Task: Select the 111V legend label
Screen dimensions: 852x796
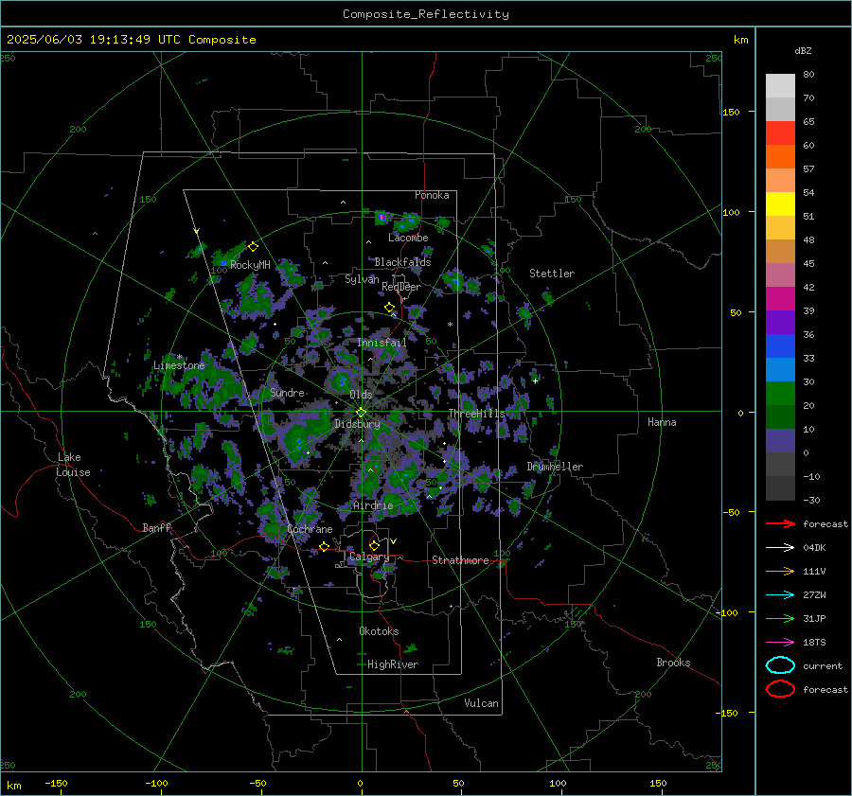Action: (x=814, y=571)
